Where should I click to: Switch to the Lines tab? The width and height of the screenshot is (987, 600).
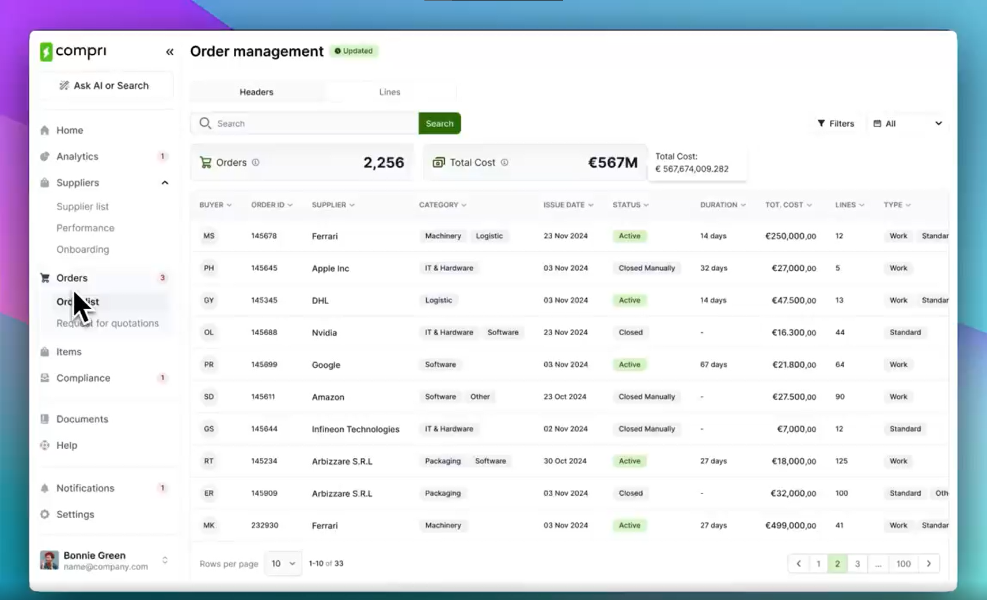coord(390,92)
